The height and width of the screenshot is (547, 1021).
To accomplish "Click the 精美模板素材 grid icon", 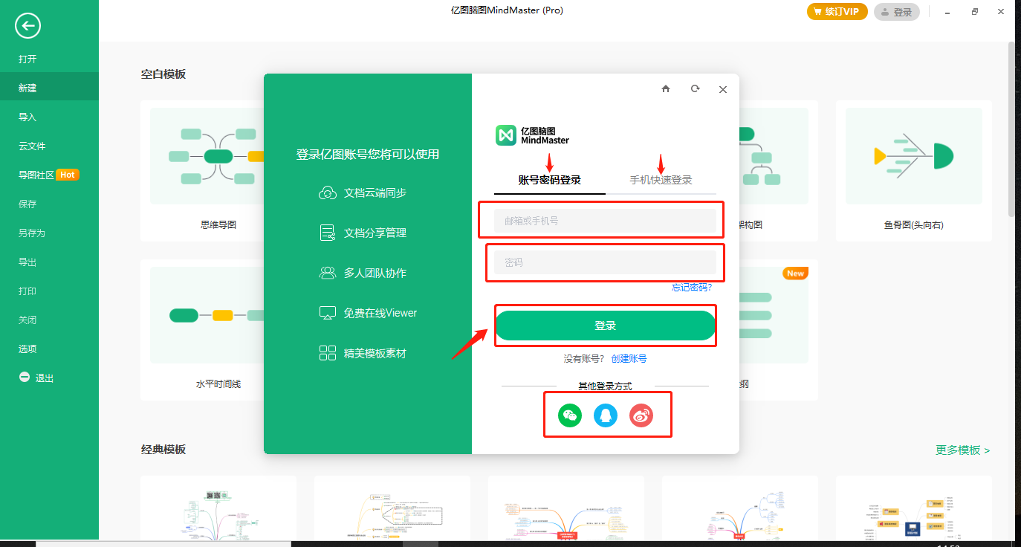I will 328,353.
